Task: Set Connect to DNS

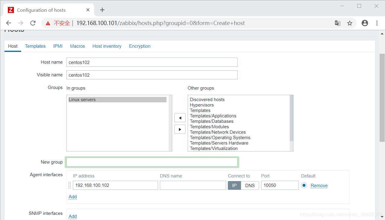Action: tap(250, 185)
